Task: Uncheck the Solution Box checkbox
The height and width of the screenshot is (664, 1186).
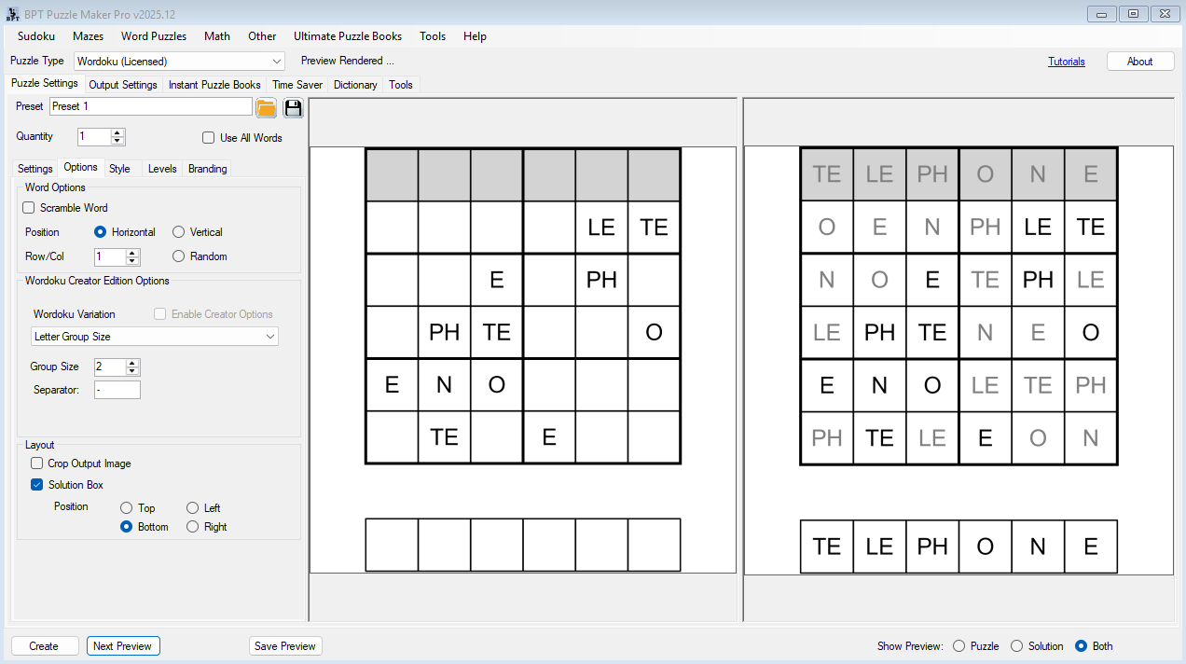Action: click(36, 485)
